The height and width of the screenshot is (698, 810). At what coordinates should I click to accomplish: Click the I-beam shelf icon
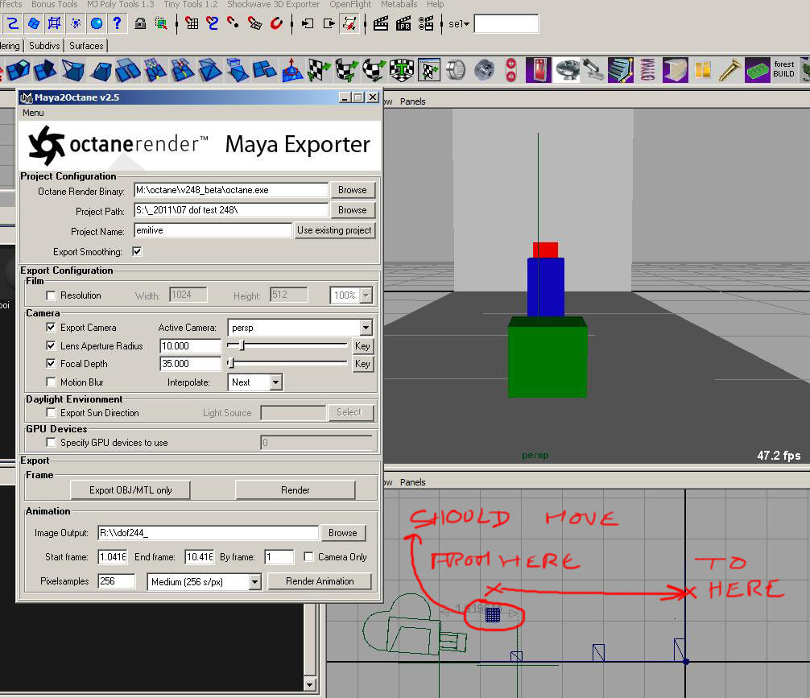point(676,70)
